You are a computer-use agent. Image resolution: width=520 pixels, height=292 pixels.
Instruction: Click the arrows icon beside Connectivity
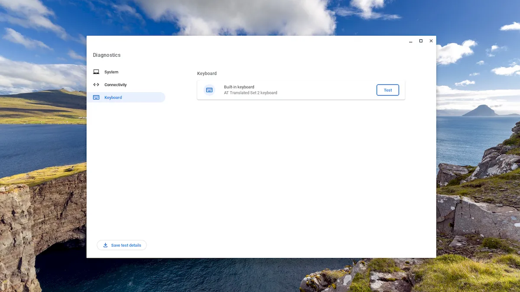coord(96,85)
